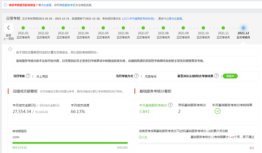Click the green 考核期指标 progress bar
Screen dimensions: 262x153
pyautogui.click(x=70, y=143)
